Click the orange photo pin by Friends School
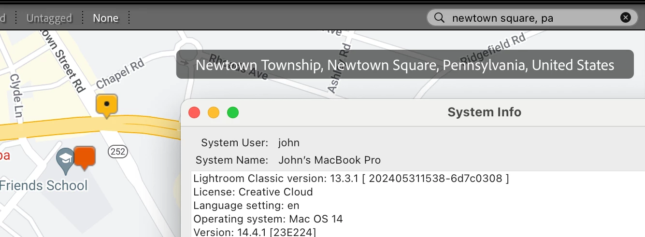The width and height of the screenshot is (645, 237). point(85,158)
